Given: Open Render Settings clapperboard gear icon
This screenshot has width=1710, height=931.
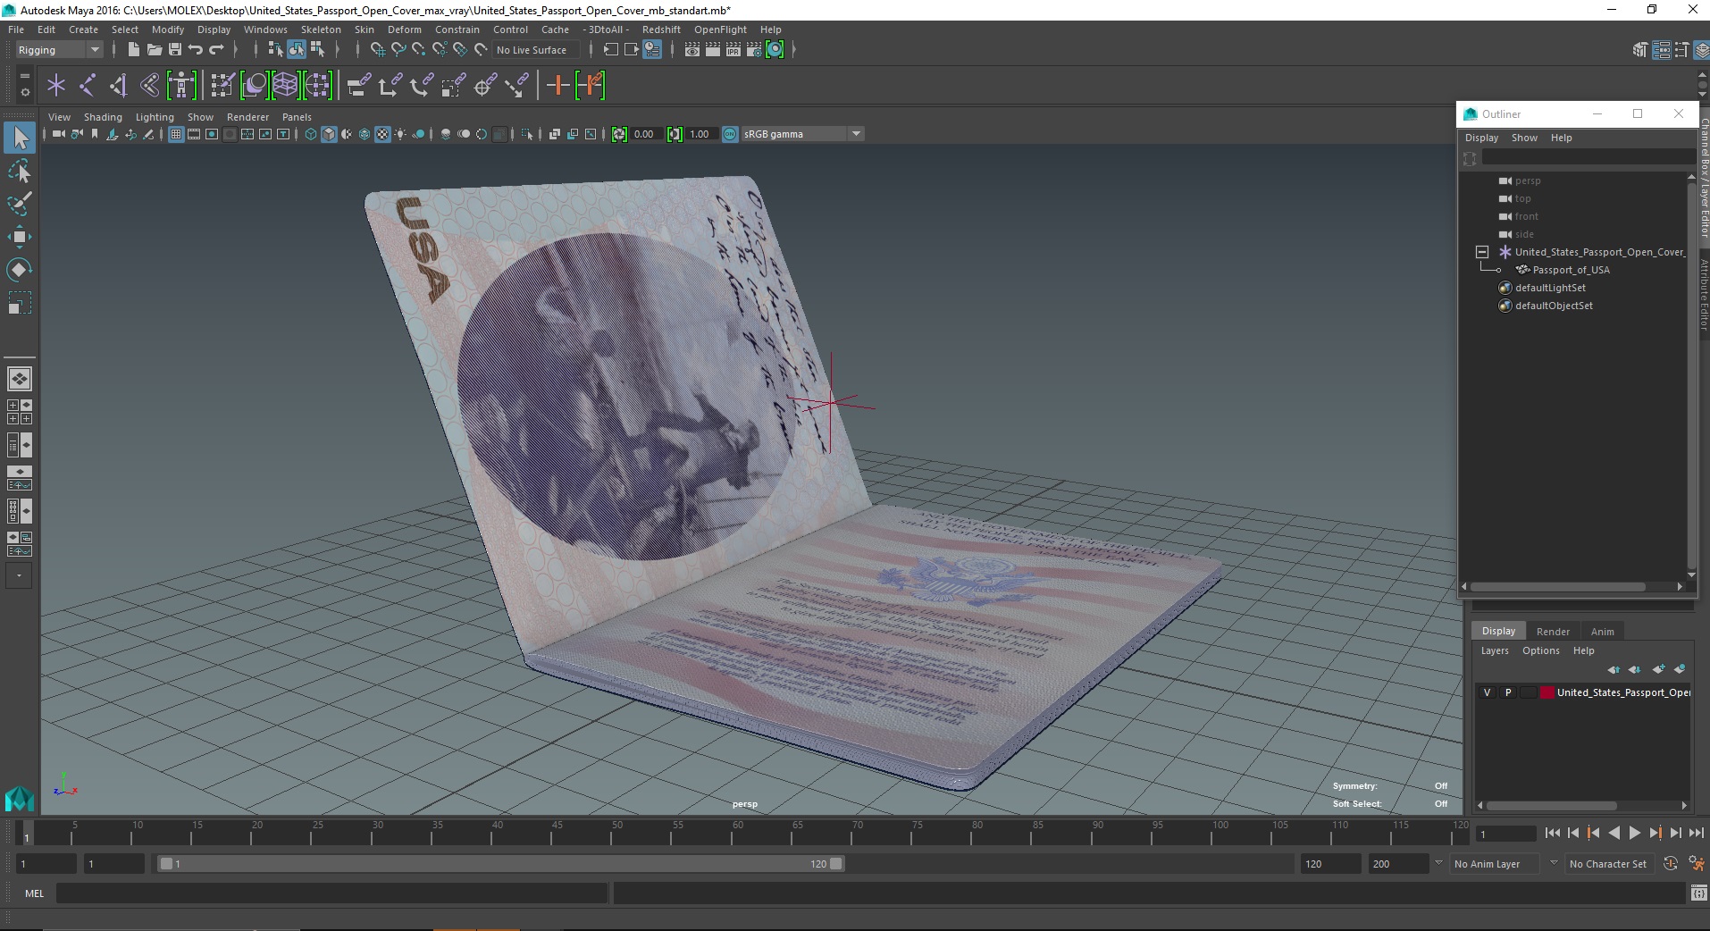Looking at the screenshot, I should point(754,50).
